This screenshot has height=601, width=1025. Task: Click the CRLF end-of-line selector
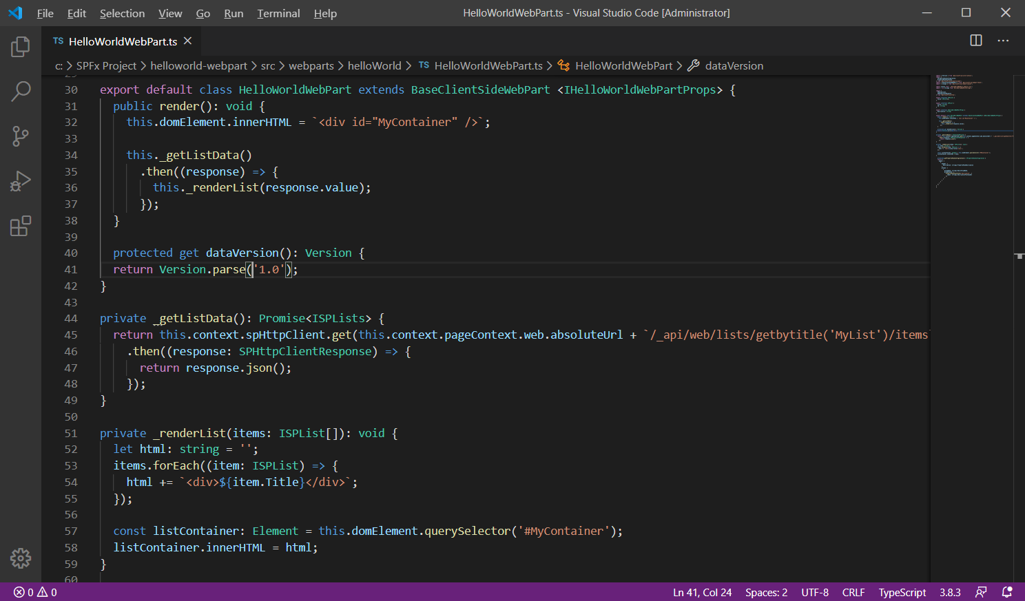(x=853, y=592)
